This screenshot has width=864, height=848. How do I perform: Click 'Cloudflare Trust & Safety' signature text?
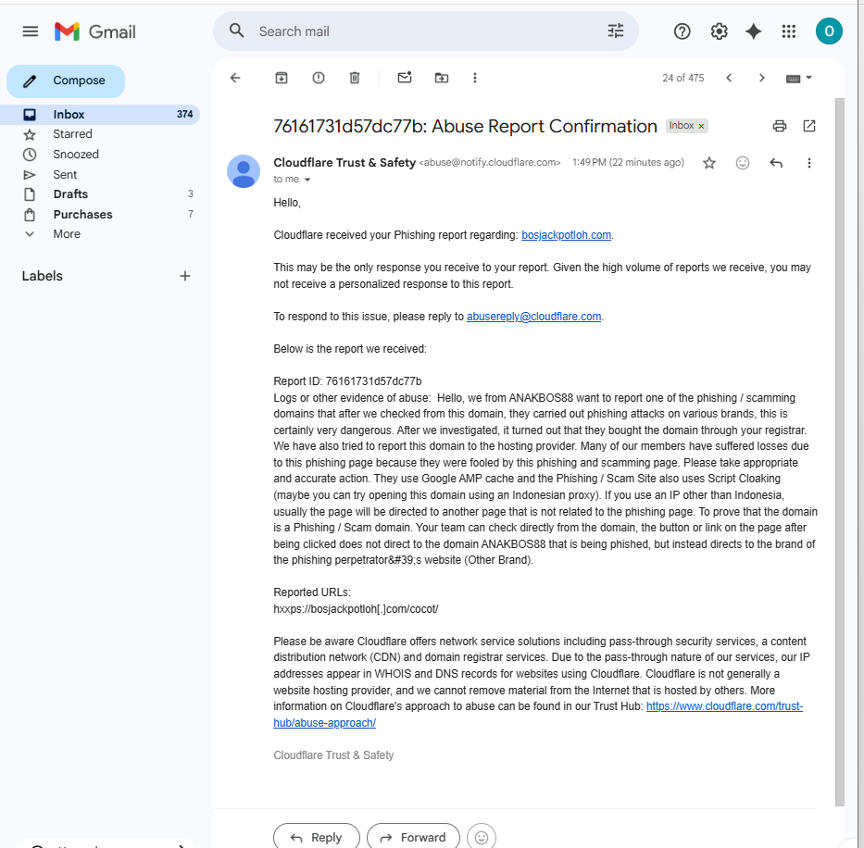(333, 755)
